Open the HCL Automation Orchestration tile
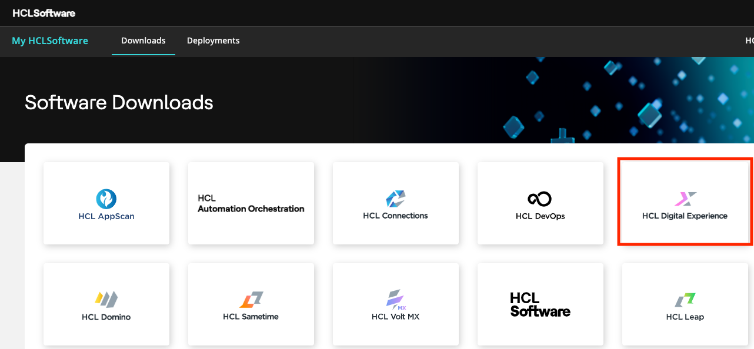The height and width of the screenshot is (349, 754). point(251,203)
